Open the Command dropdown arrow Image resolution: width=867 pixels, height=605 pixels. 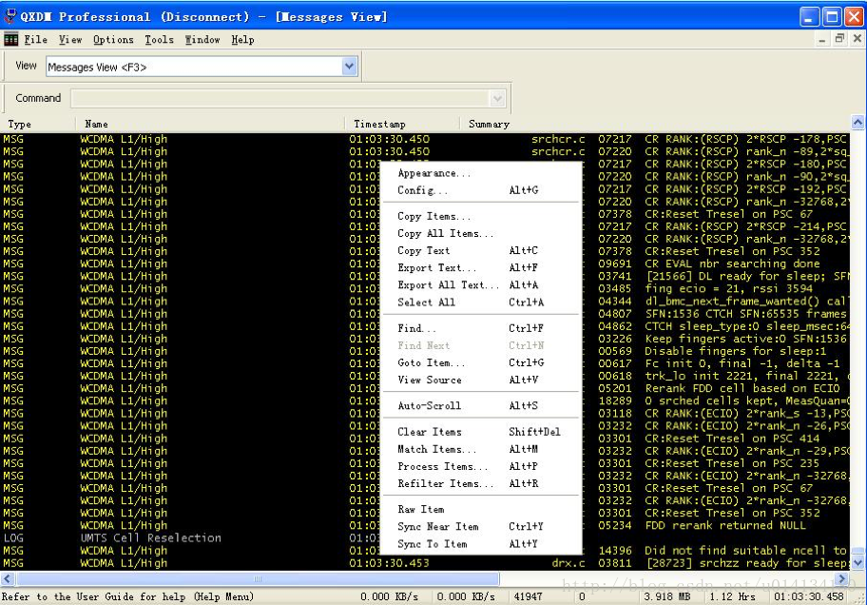pos(497,99)
